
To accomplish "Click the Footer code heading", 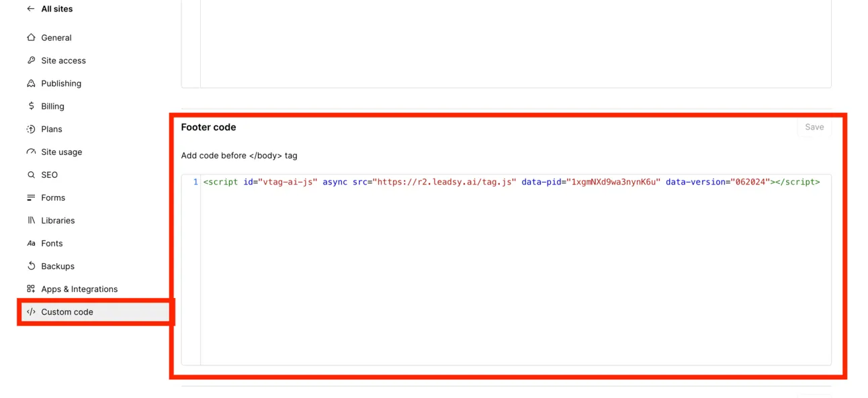I will point(208,127).
